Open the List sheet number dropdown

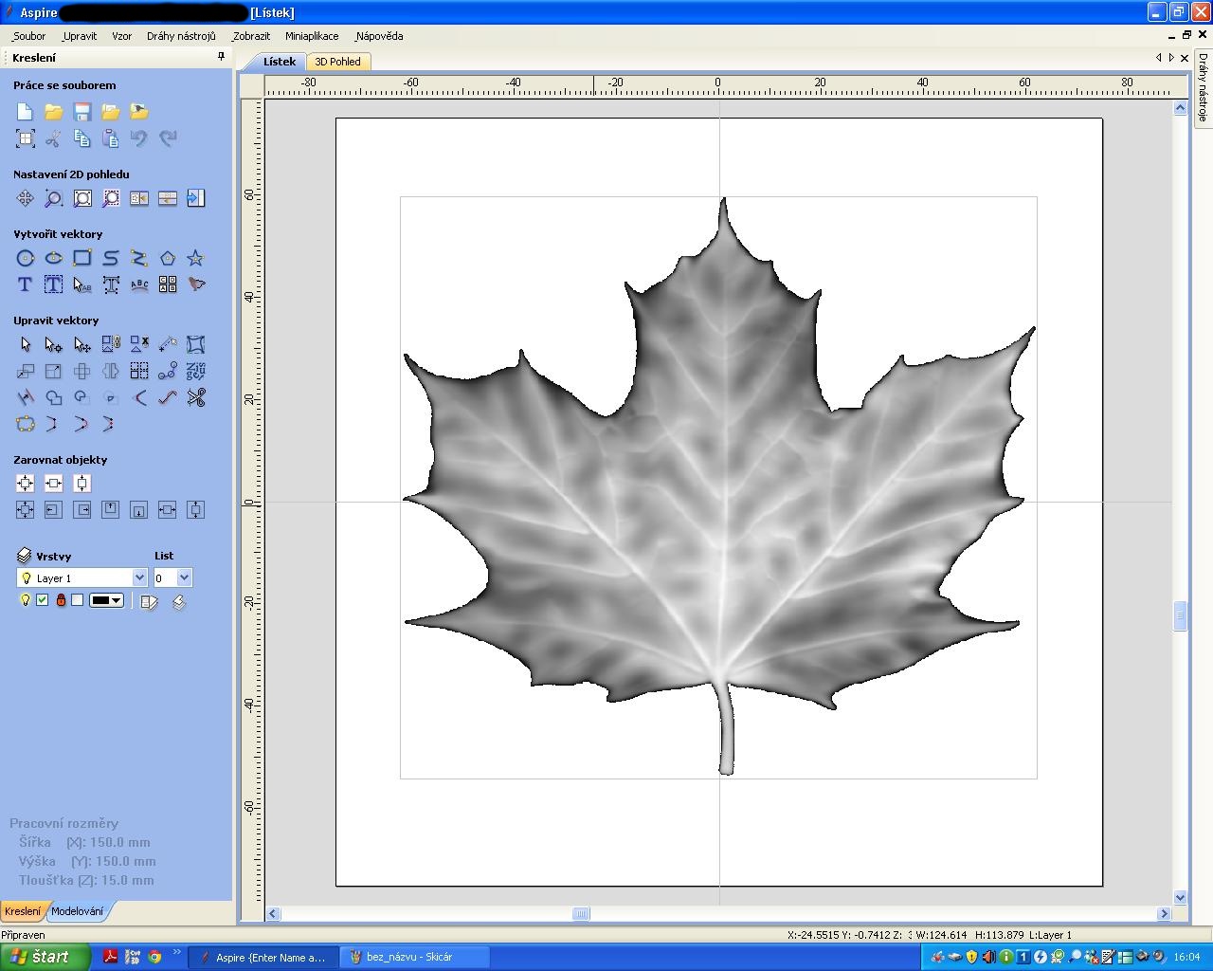pyautogui.click(x=184, y=577)
